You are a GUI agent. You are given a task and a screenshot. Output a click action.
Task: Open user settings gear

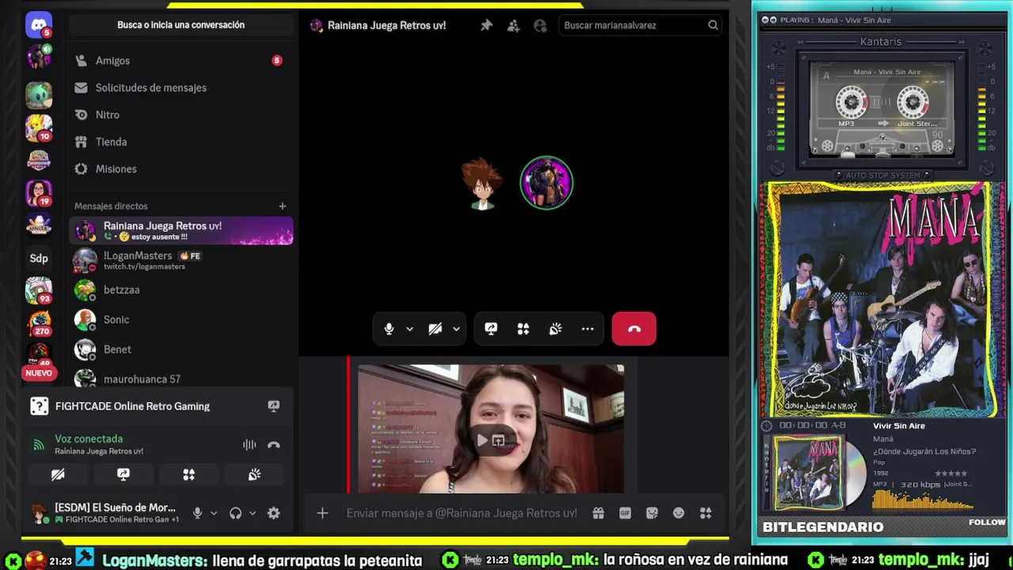(x=274, y=513)
